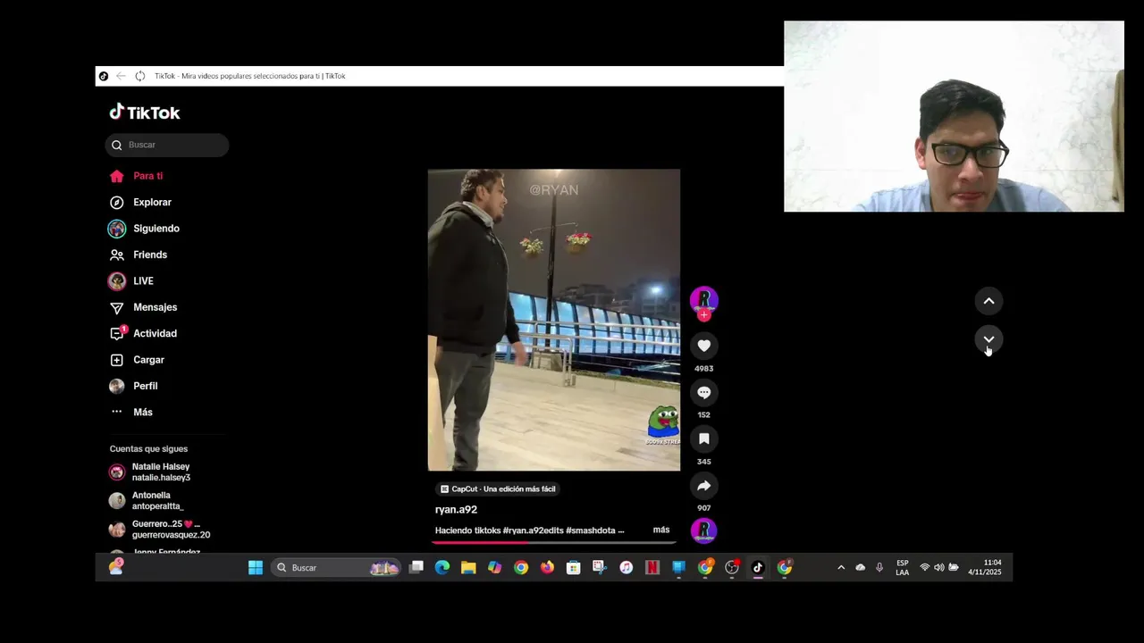
Task: Open the Windows Start menu
Action: (256, 568)
